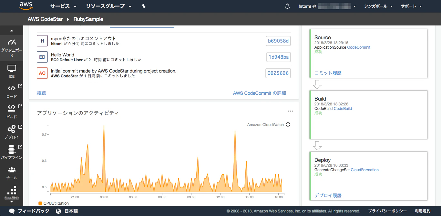The height and width of the screenshot is (216, 441).
Task: Click the Amazon CloudWatch label
Action: click(265, 124)
